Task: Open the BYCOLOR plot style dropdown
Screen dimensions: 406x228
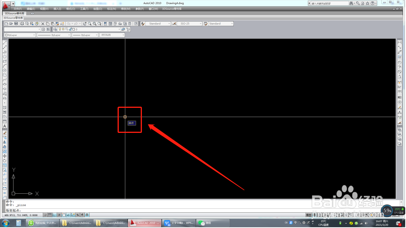Action: [112, 35]
